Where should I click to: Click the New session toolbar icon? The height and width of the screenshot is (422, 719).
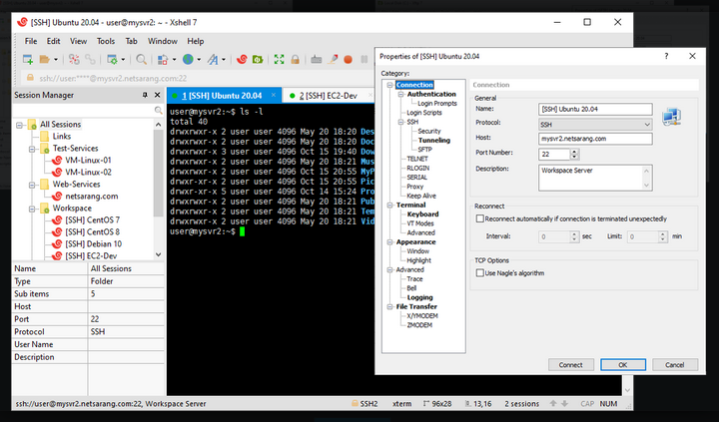click(x=28, y=59)
